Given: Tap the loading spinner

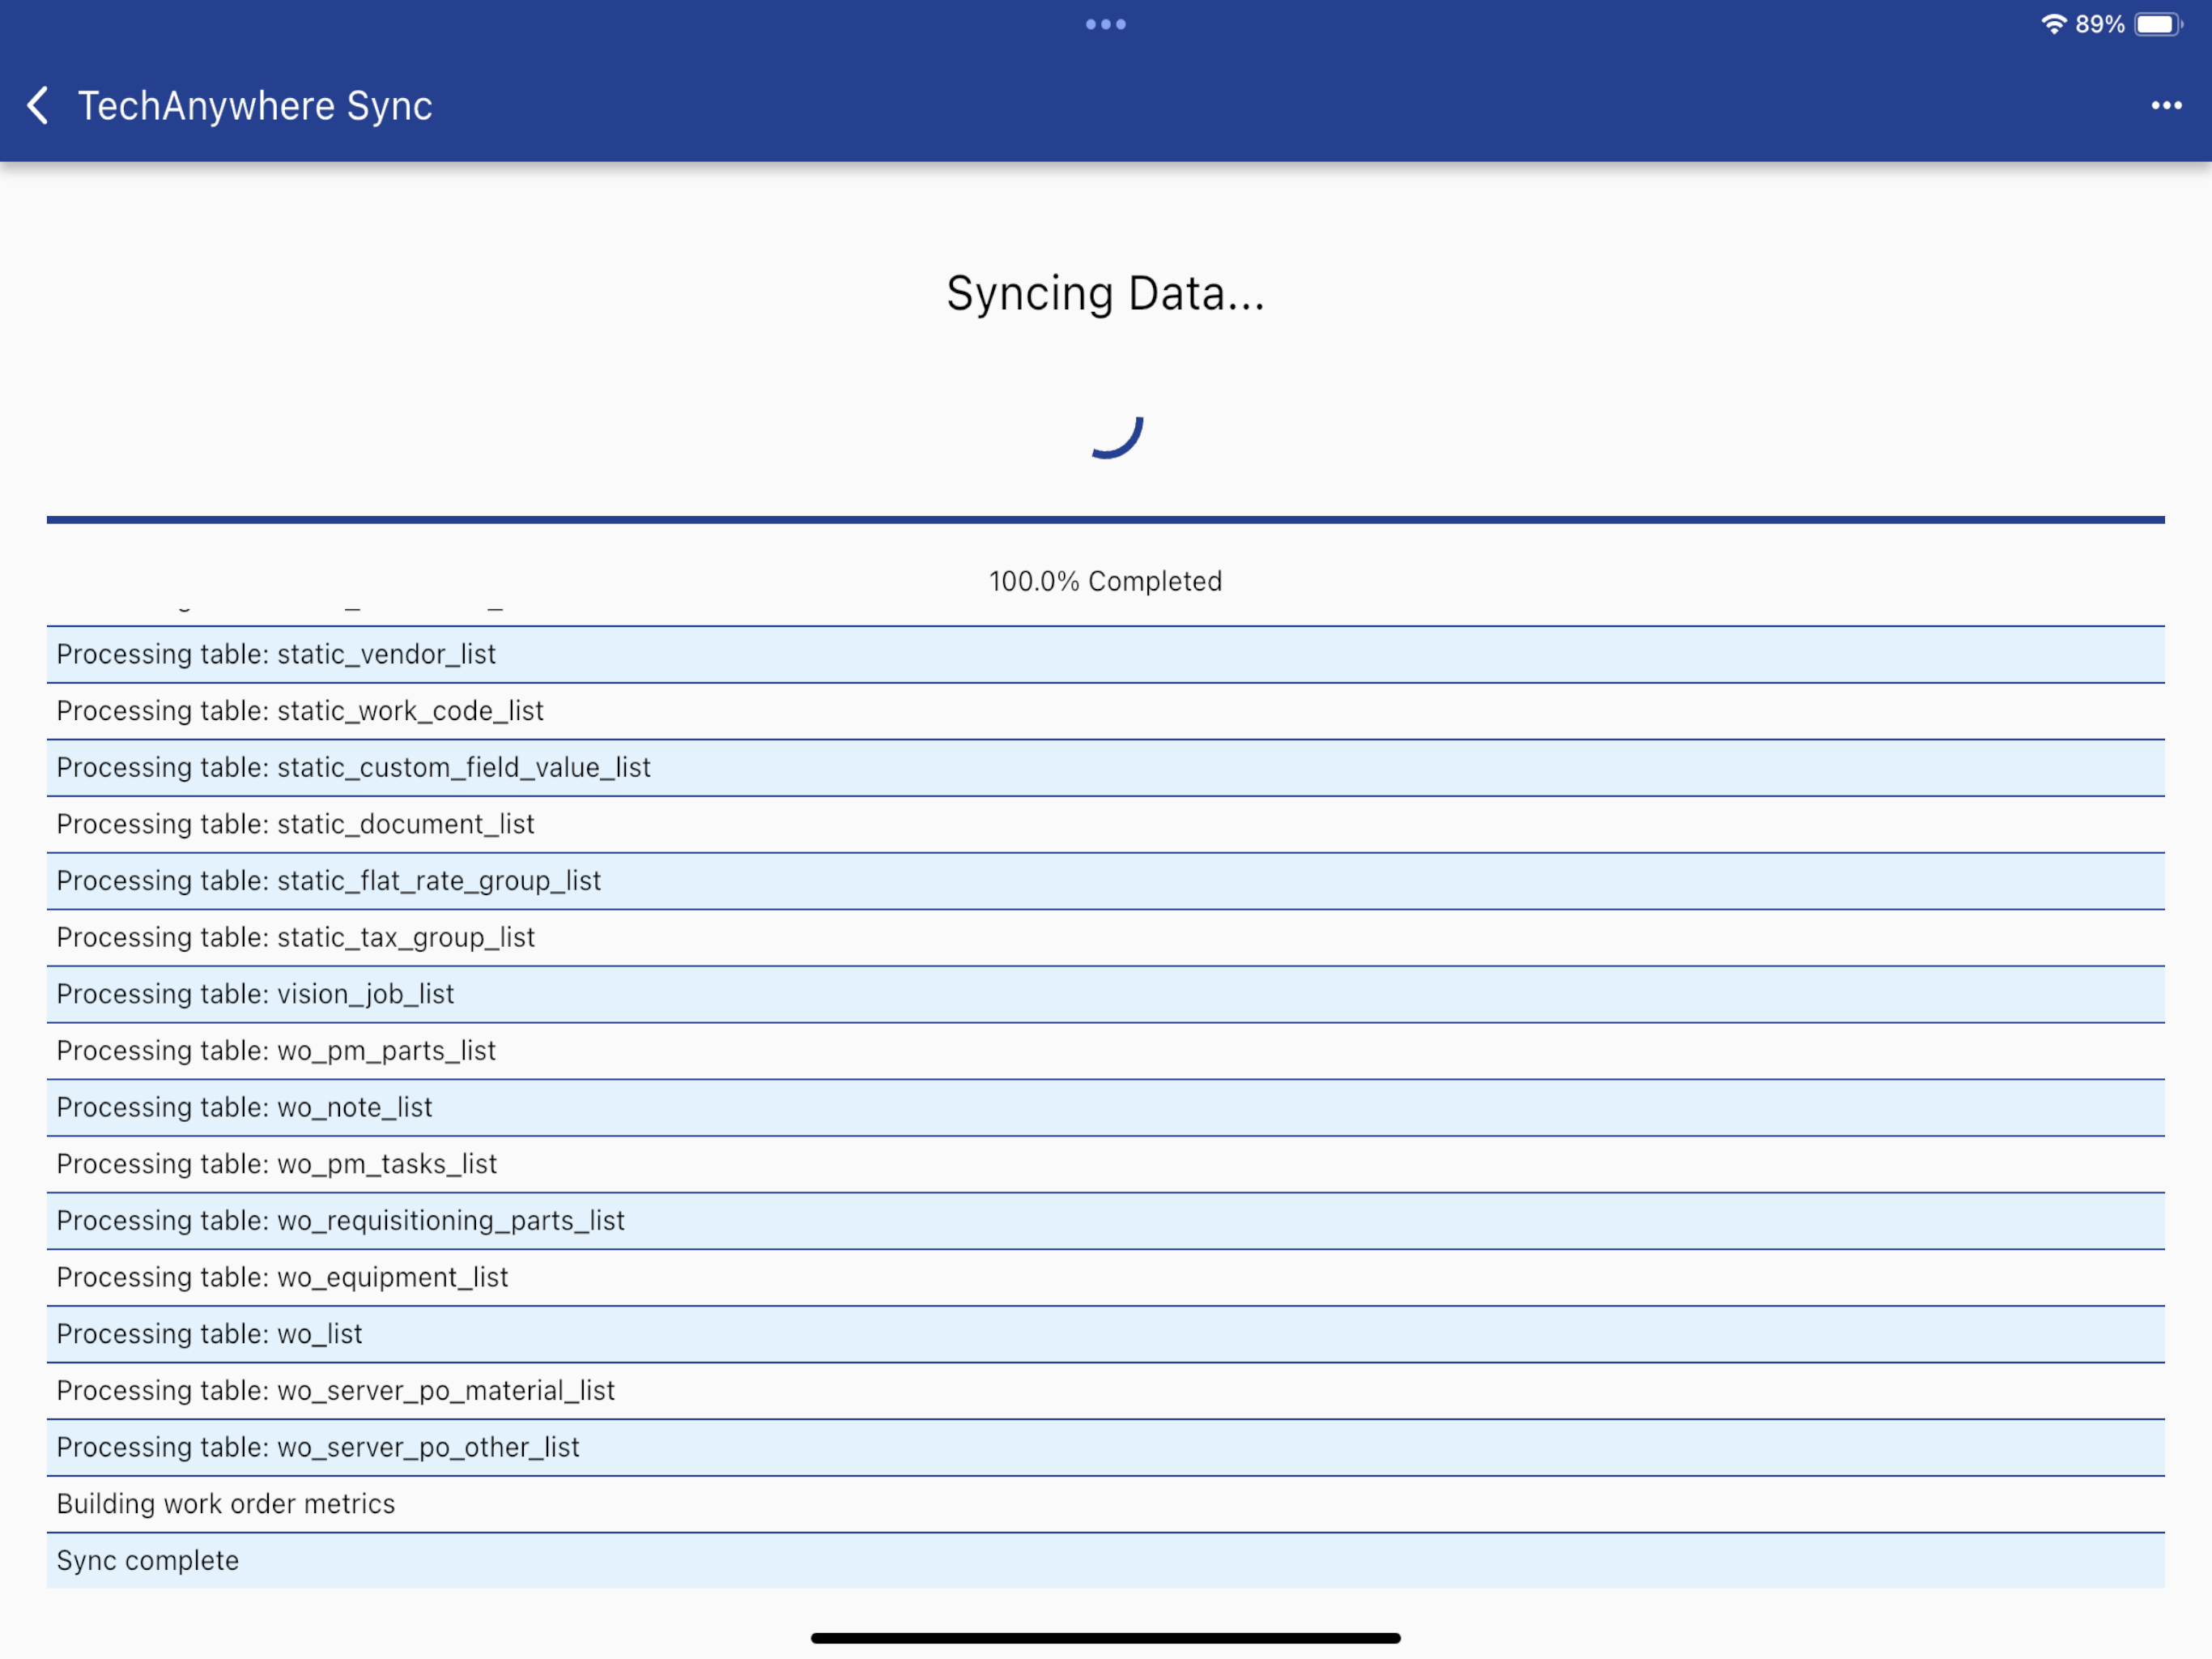Looking at the screenshot, I should click(x=1116, y=437).
